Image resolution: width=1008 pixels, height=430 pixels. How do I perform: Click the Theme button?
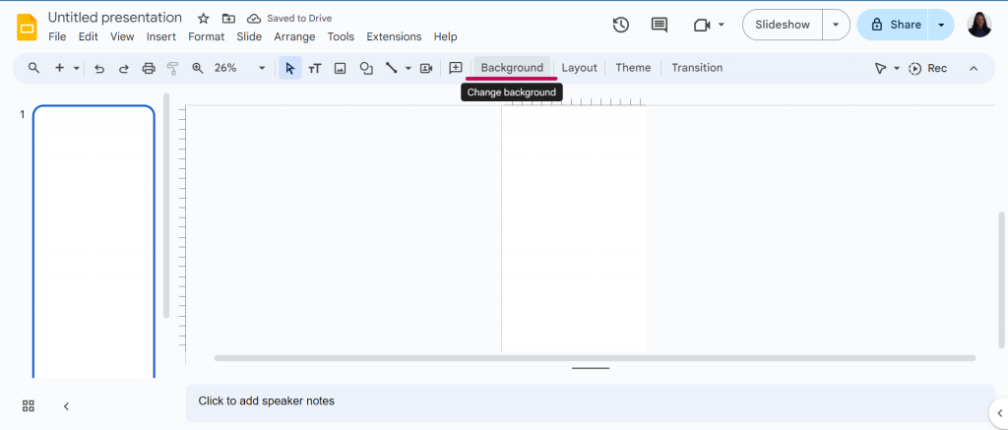coord(633,68)
